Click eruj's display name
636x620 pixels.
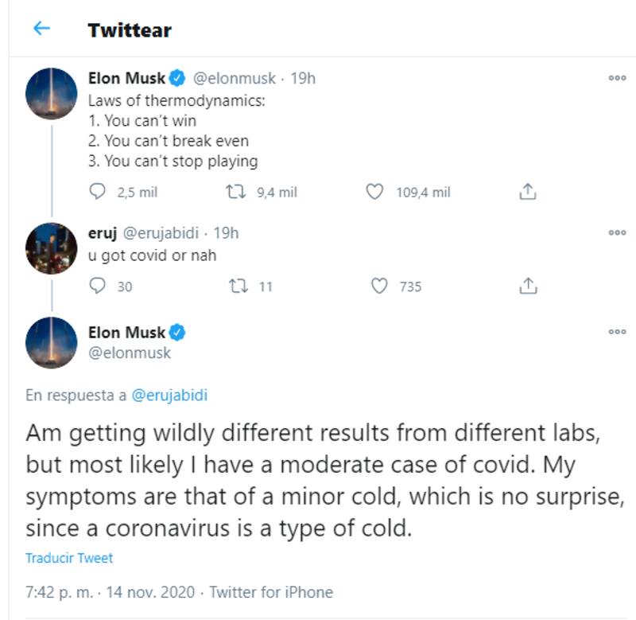103,233
